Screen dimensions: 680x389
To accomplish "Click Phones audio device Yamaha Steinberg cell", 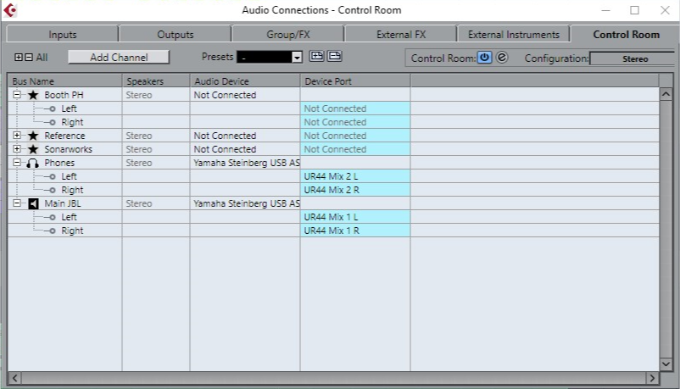I will point(245,163).
